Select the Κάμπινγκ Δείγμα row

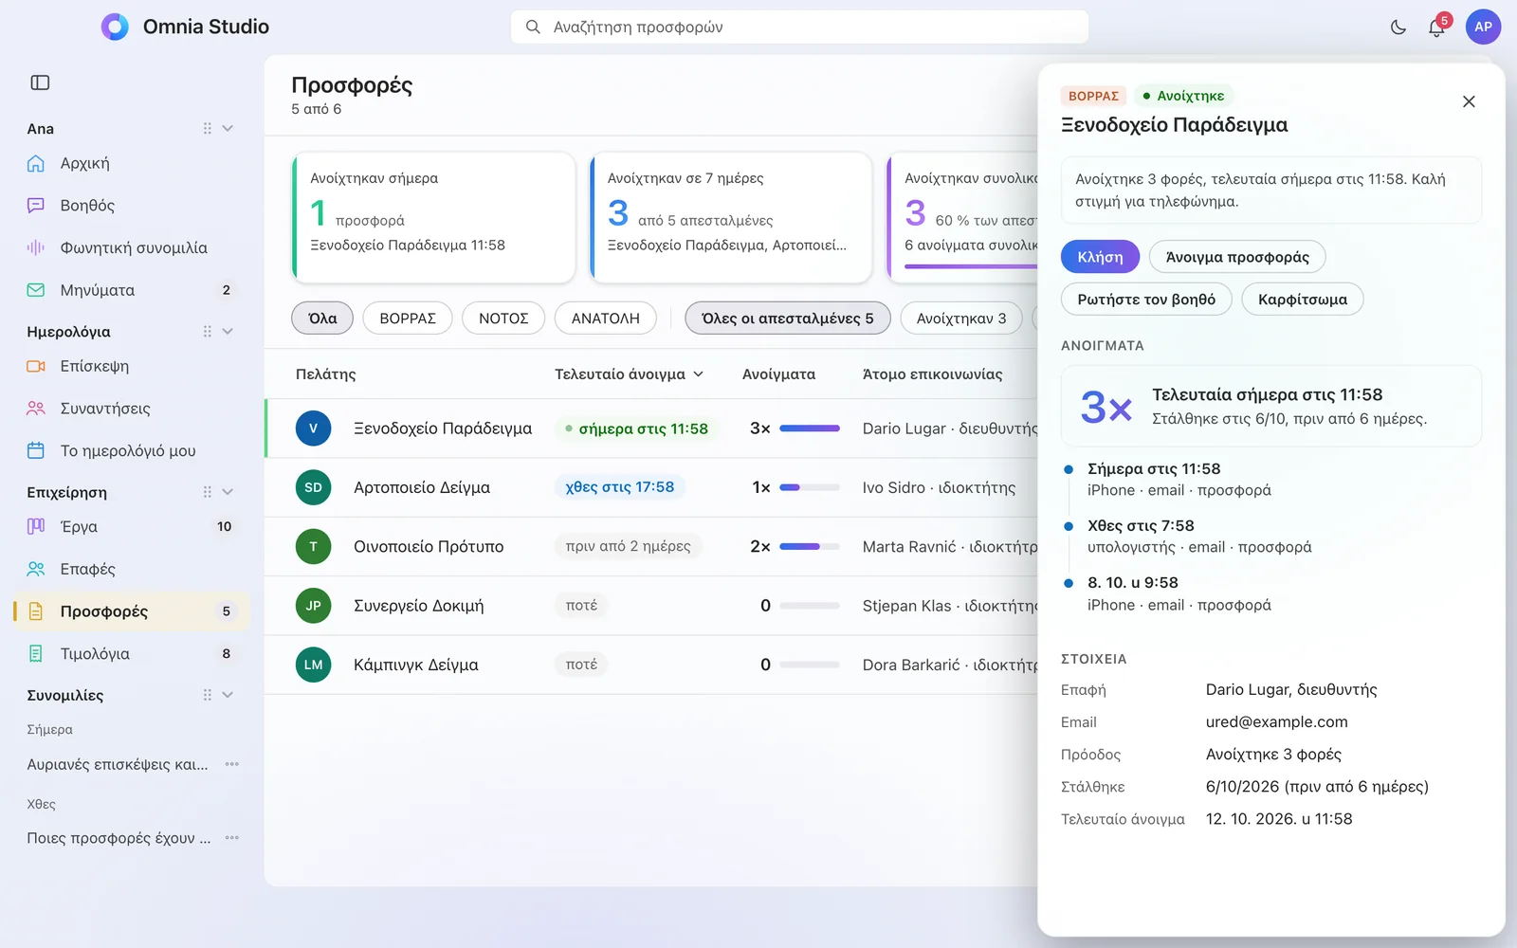650,665
